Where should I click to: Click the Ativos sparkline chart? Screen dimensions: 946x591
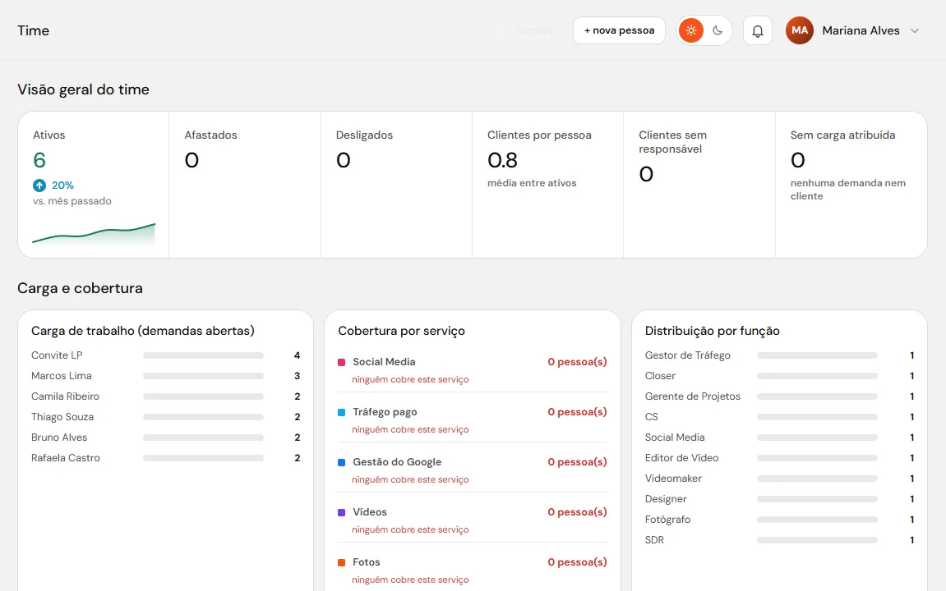point(94,233)
